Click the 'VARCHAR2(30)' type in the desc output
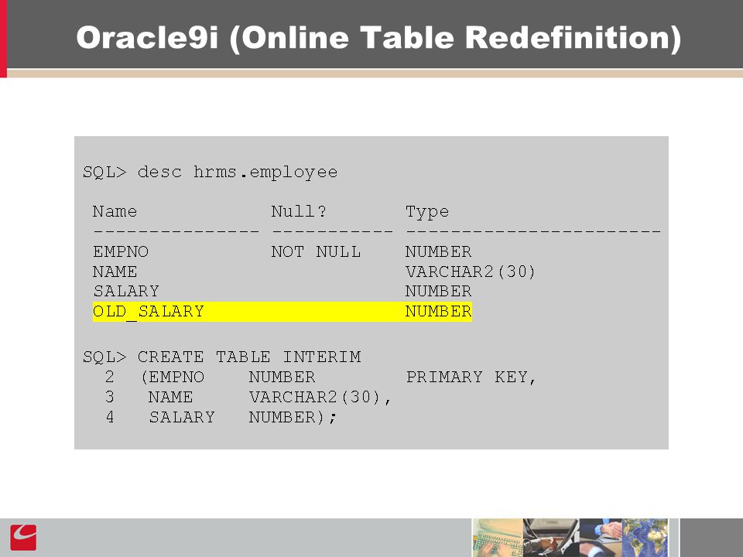 pyautogui.click(x=470, y=272)
